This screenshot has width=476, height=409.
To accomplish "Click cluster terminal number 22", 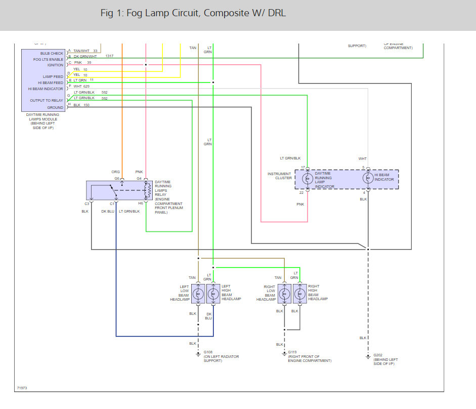I will click(x=301, y=193).
